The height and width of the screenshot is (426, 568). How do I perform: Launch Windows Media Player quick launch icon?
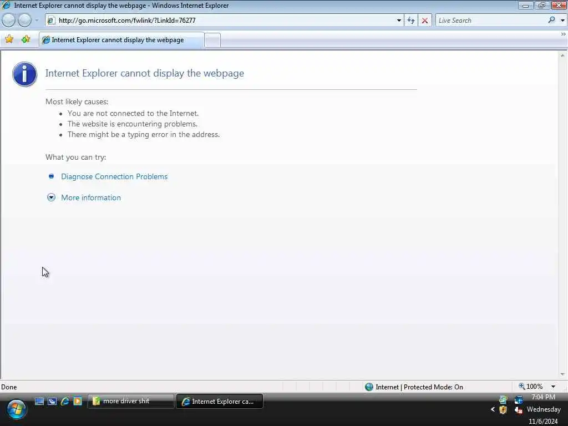click(78, 401)
